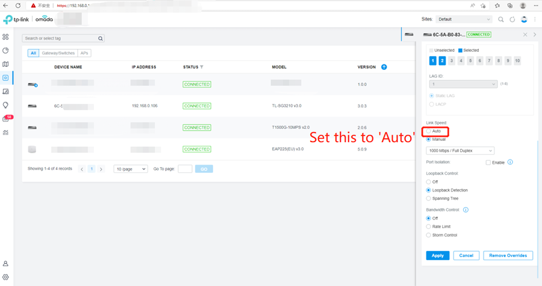Click the Remove Overrides button
This screenshot has width=542, height=286.
coord(508,256)
